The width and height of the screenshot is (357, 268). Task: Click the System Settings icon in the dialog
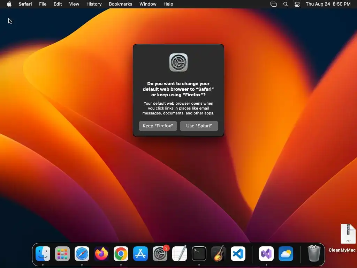(178, 62)
